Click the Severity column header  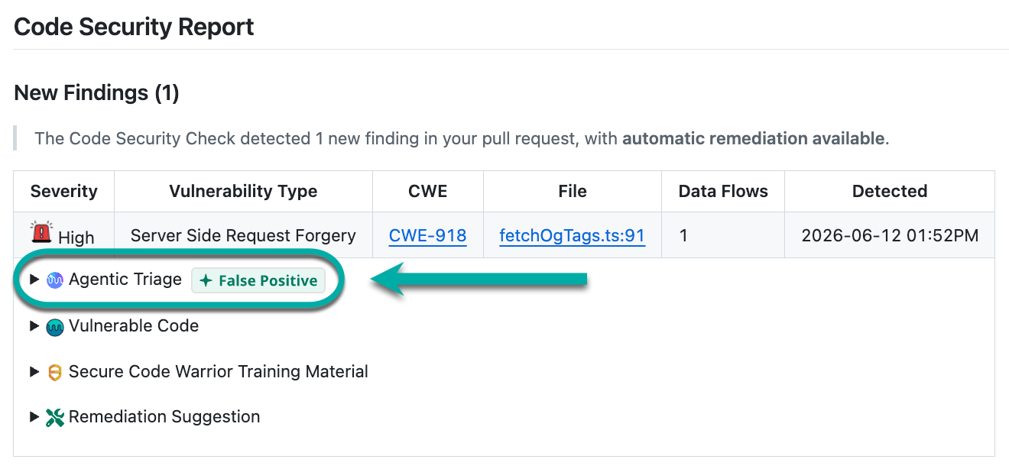coord(64,191)
